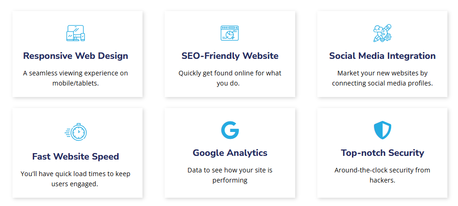Click the social media lightbulb pencil icon
This screenshot has width=458, height=206.
[x=382, y=33]
